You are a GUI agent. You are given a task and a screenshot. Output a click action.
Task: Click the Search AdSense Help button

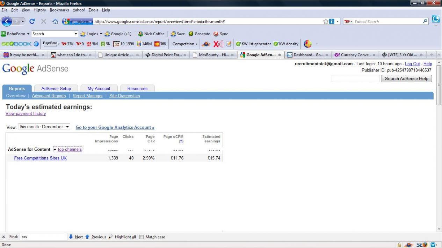(406, 78)
